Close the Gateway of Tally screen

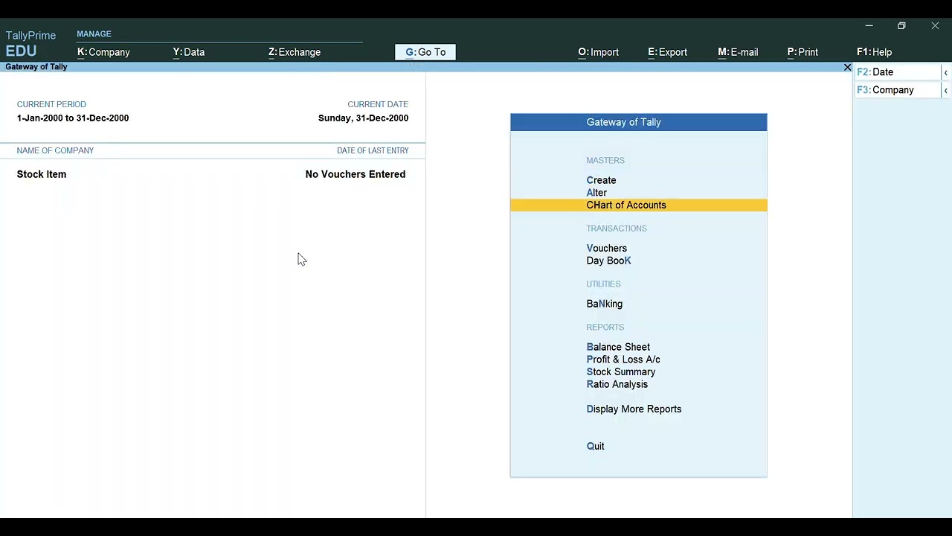pos(847,68)
